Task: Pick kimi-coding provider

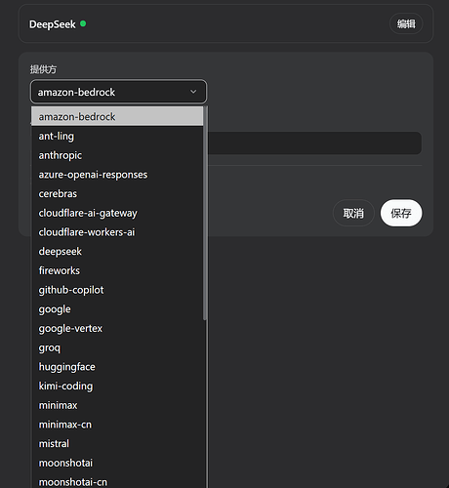Action: (x=117, y=386)
